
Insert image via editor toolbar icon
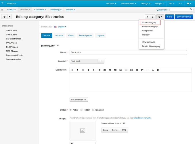[121, 70]
